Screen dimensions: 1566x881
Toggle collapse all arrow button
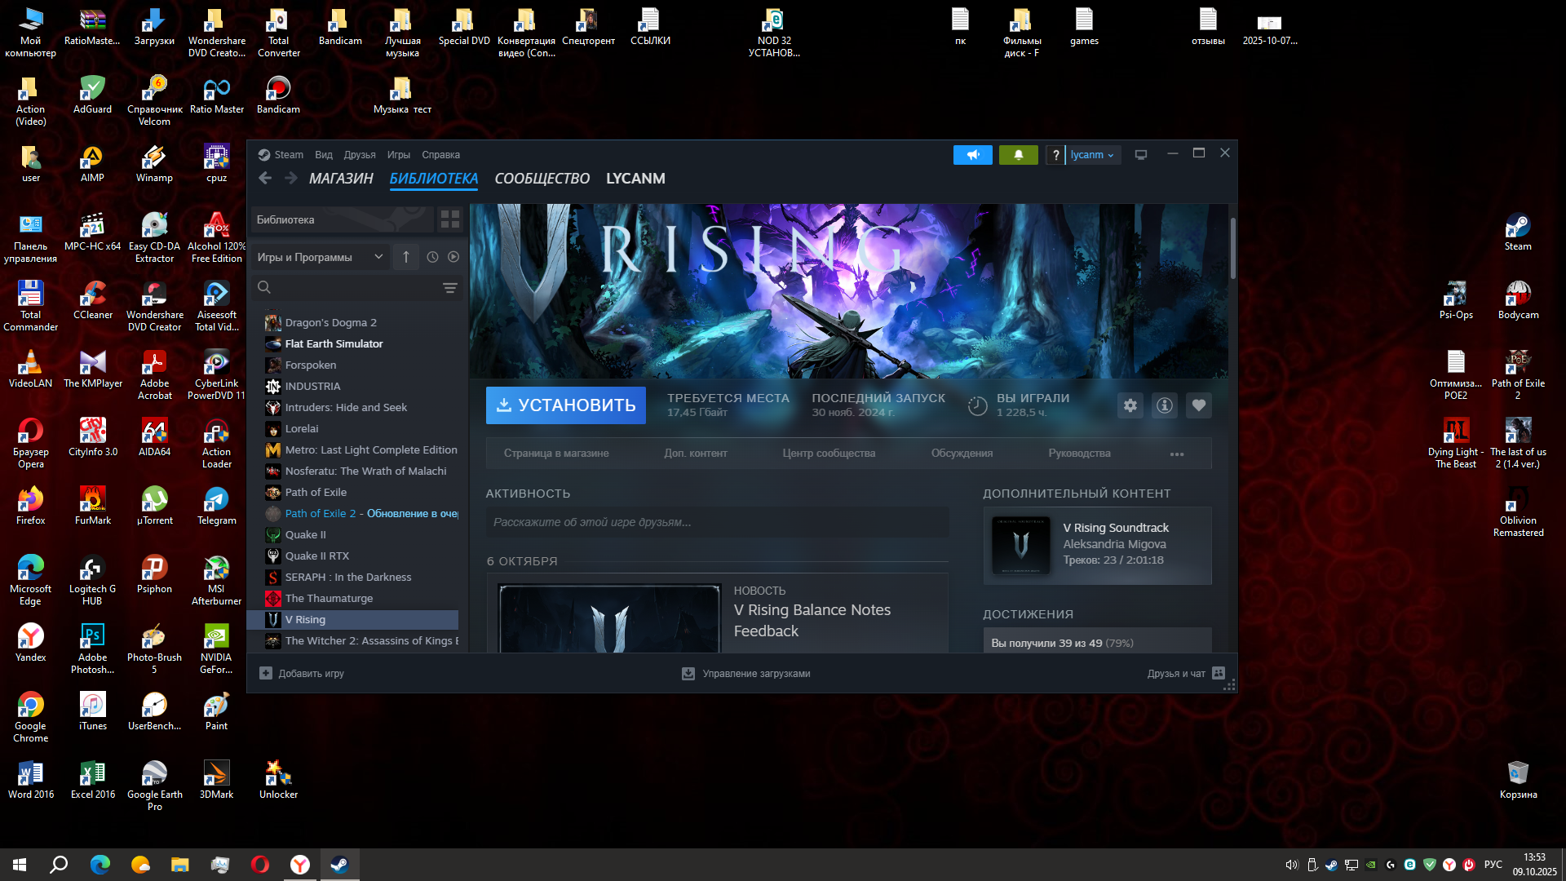pyautogui.click(x=405, y=257)
